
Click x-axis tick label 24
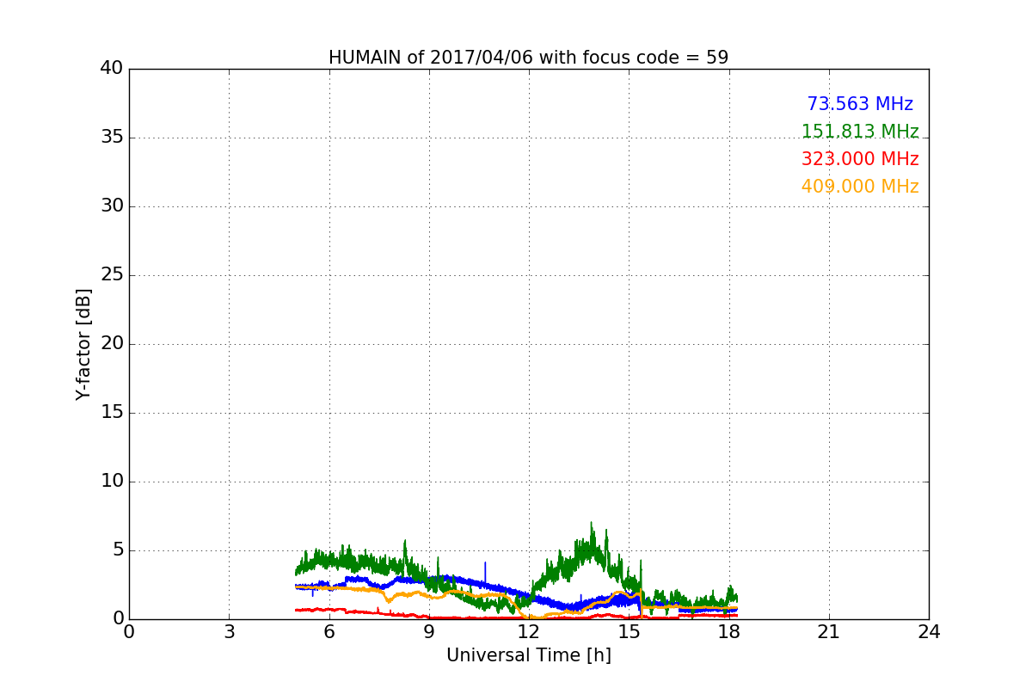tap(929, 632)
